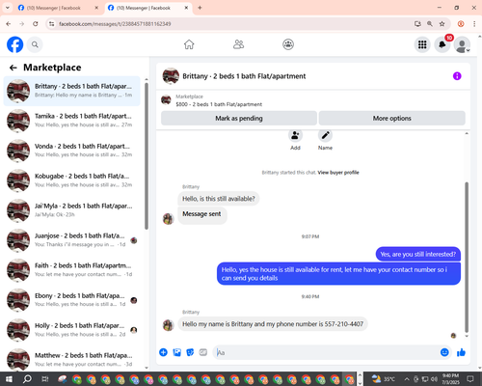
Task: Attach a photo using the image icon
Action: [176, 352]
